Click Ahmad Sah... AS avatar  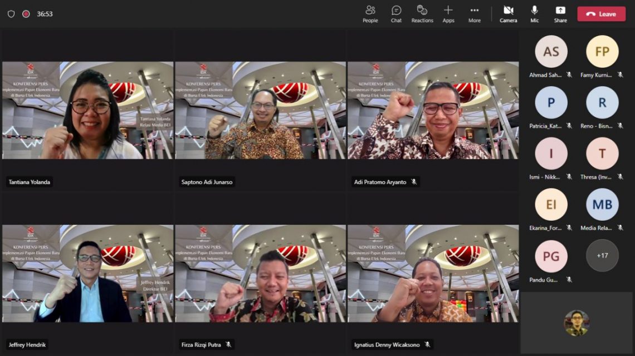(x=551, y=51)
